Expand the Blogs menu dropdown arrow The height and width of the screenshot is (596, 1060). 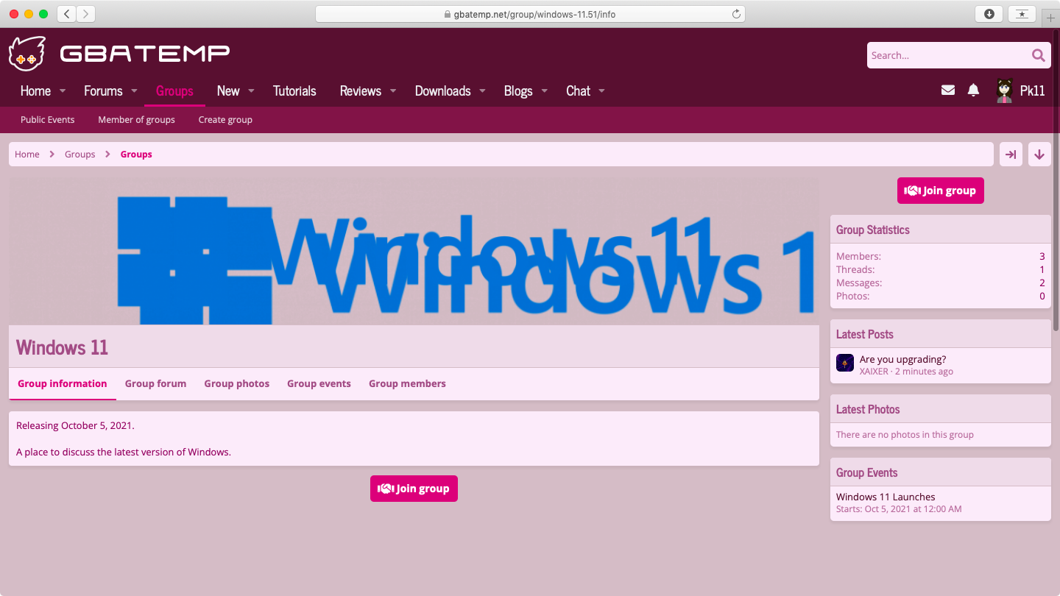pyautogui.click(x=544, y=91)
